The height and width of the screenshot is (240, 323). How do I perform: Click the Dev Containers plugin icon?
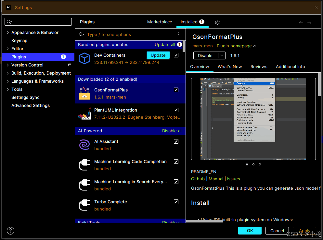[84, 58]
